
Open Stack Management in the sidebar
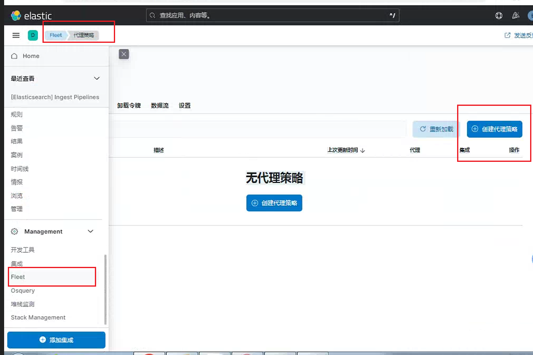pos(38,318)
